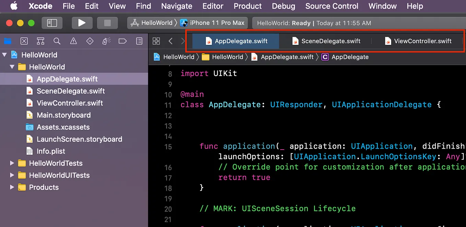The height and width of the screenshot is (227, 466).
Task: Expand the Products folder
Action: tap(12, 187)
